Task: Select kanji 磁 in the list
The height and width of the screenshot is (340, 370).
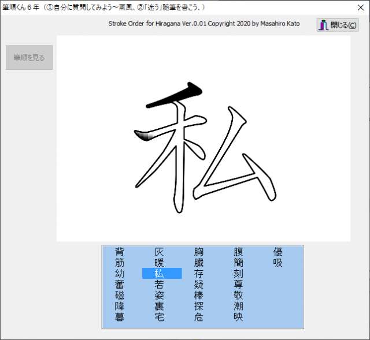Action: tap(120, 295)
